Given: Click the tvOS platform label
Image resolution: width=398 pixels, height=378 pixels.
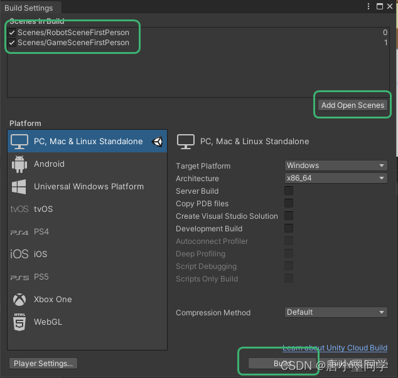Looking at the screenshot, I should point(43,209).
